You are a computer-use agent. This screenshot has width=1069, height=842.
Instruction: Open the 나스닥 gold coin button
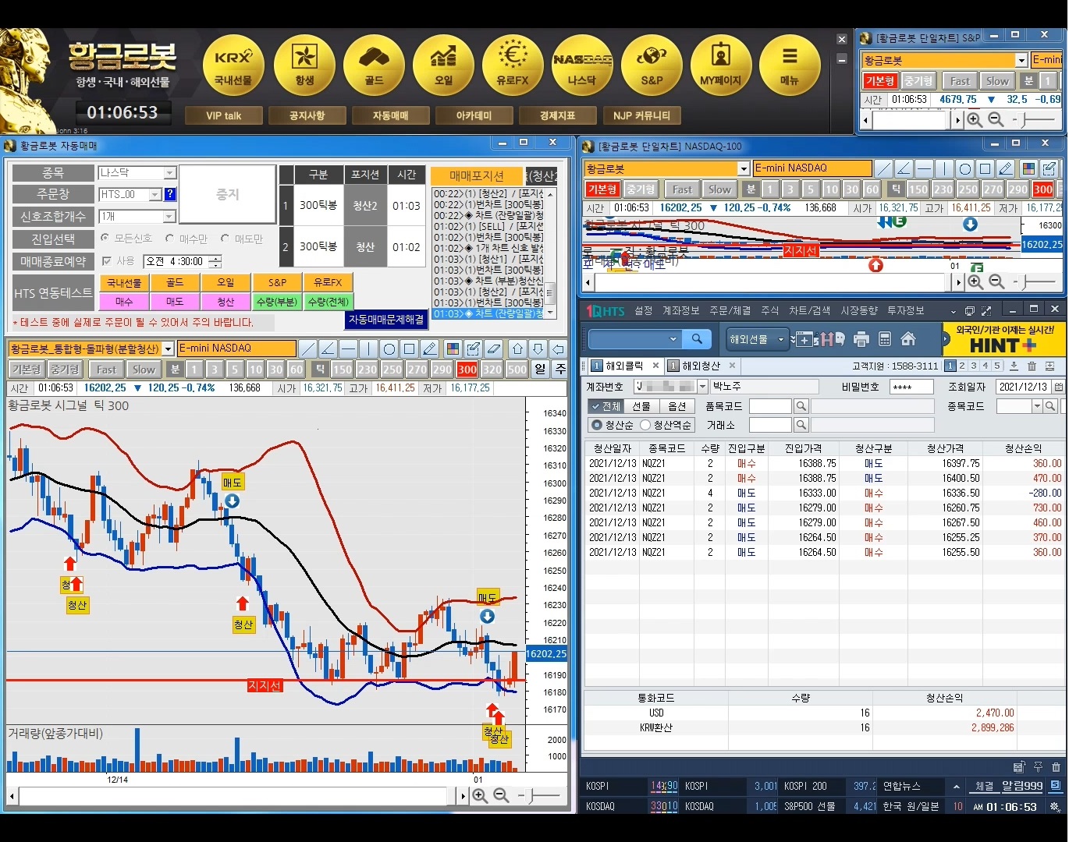click(x=582, y=65)
